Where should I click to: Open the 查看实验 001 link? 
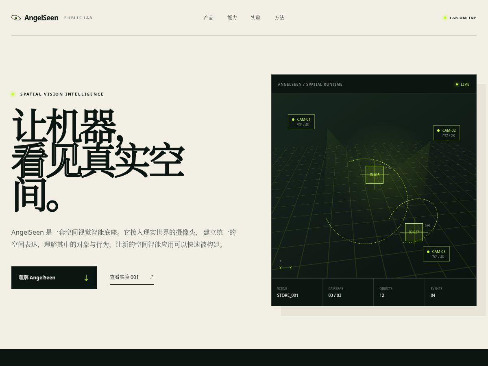[132, 277]
